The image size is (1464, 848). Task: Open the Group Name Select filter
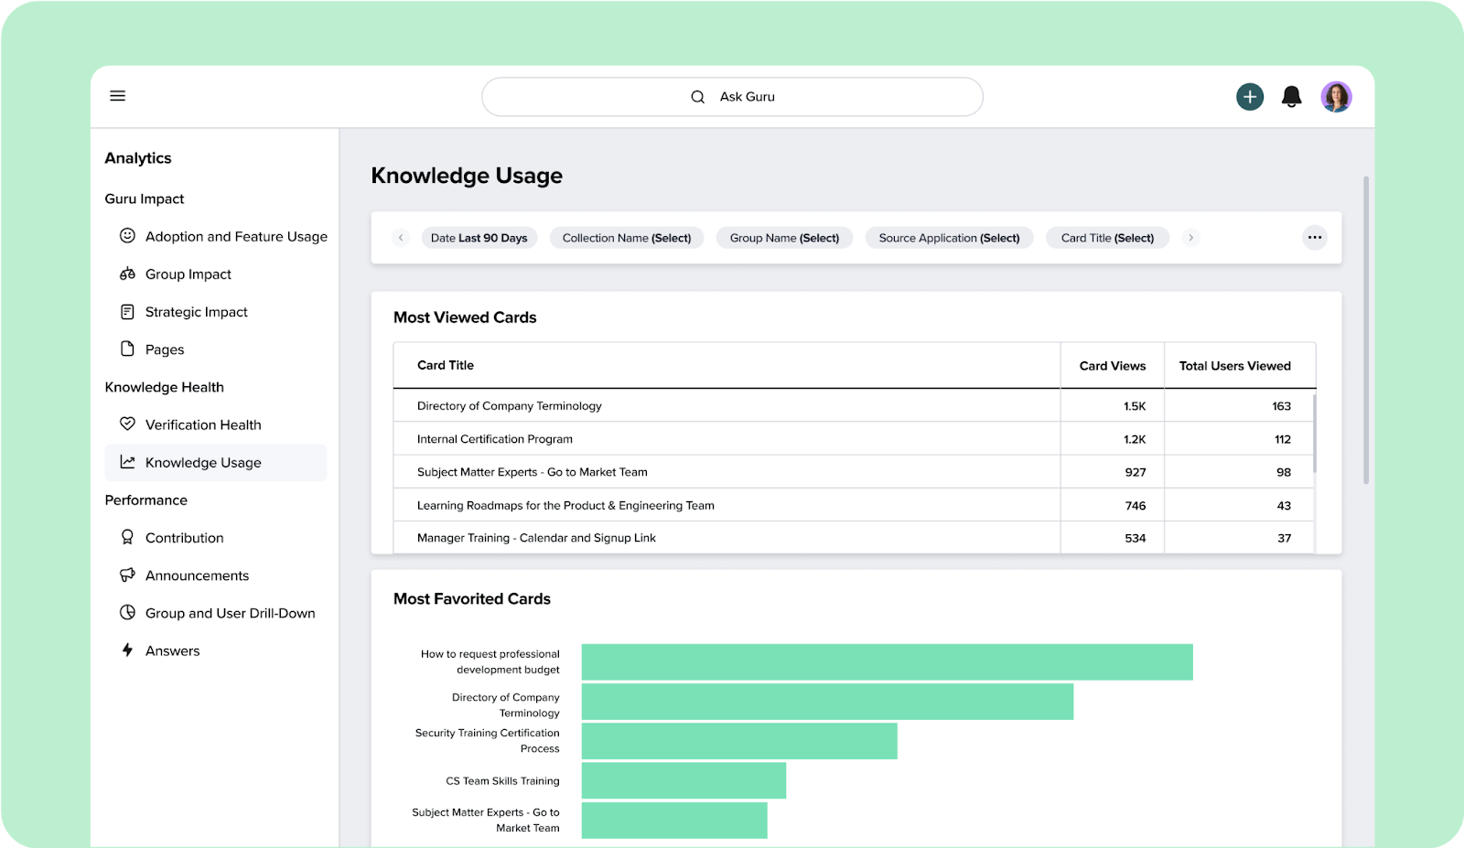click(x=783, y=237)
